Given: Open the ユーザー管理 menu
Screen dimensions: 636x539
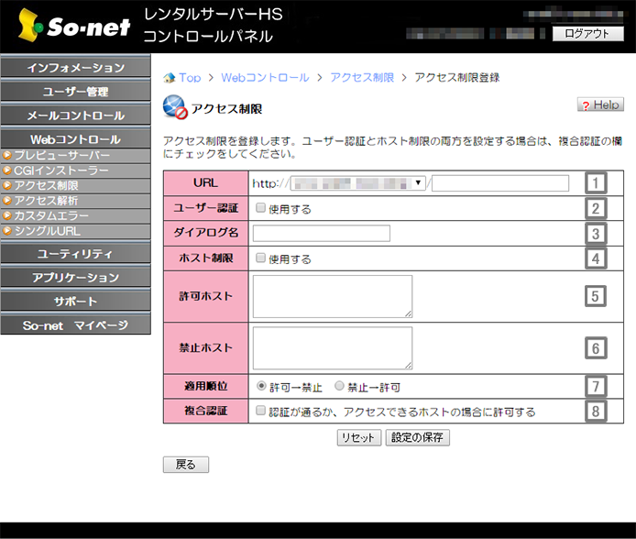Looking at the screenshot, I should point(75,92).
